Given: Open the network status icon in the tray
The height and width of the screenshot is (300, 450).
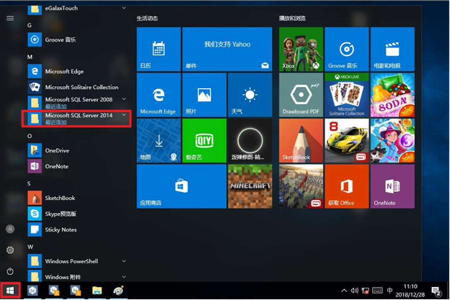Looking at the screenshot, I should pos(365,291).
